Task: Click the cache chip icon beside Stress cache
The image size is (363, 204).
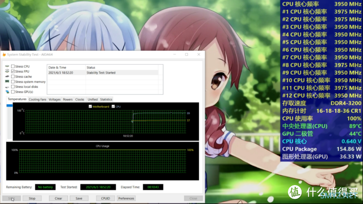Action: 7,77
